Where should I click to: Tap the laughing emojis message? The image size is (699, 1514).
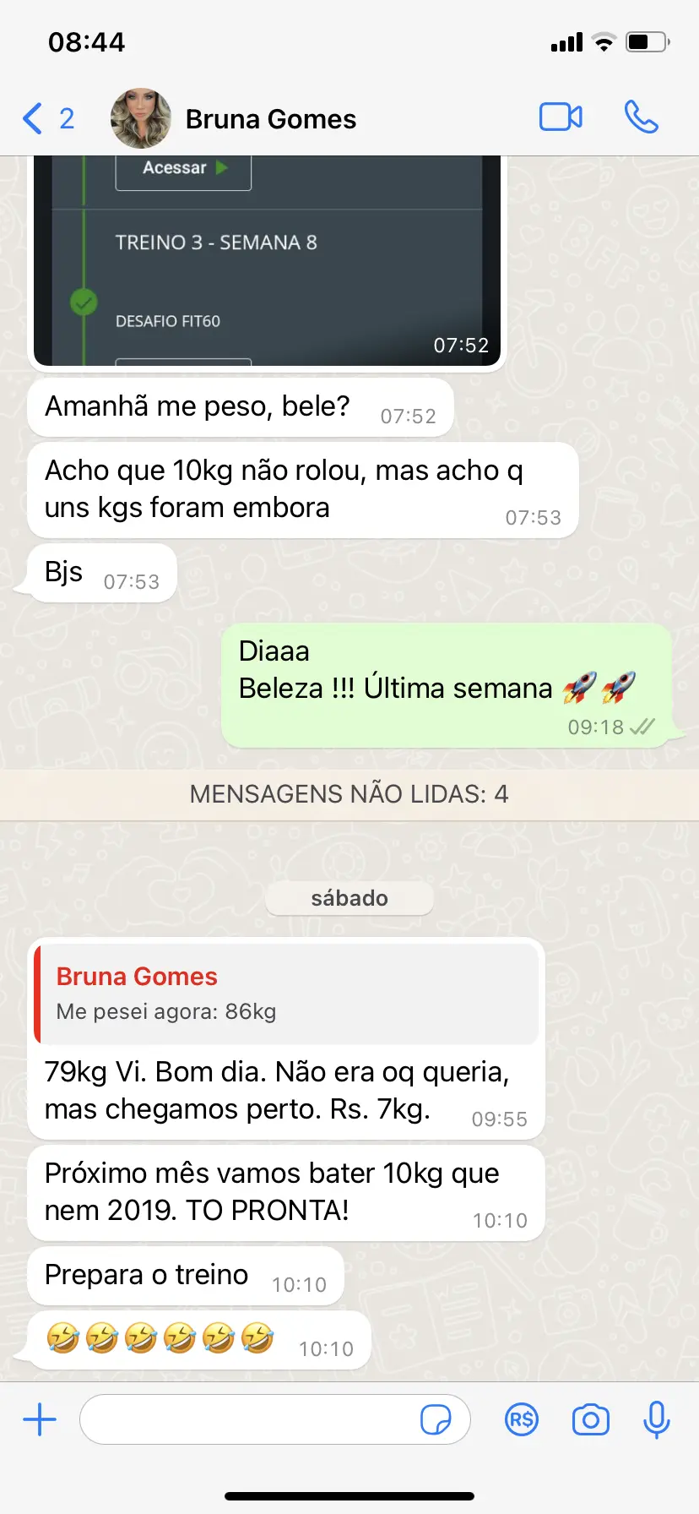(x=199, y=1340)
